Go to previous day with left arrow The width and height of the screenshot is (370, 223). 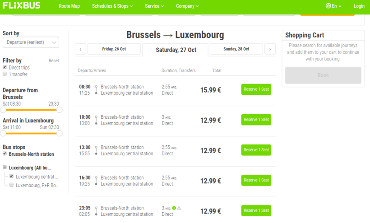(80, 49)
